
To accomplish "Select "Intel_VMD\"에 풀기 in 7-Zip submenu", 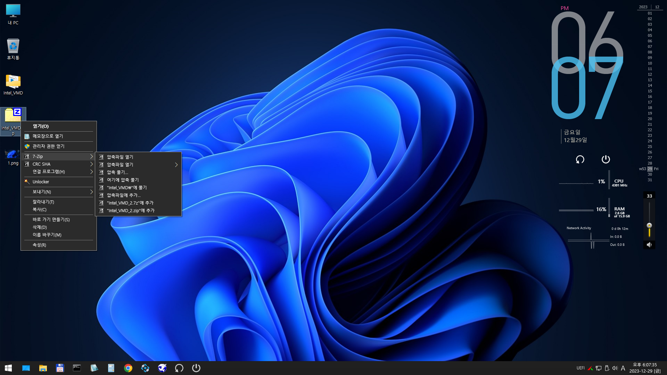I will [x=138, y=187].
